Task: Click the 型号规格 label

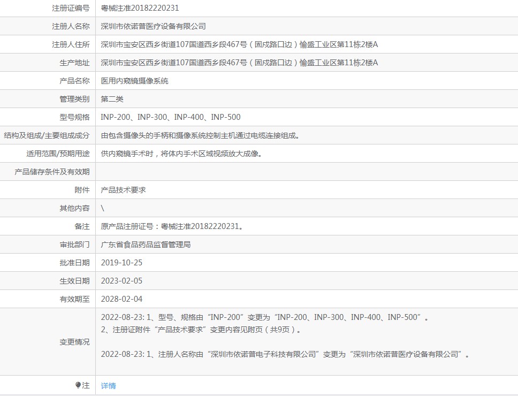Action: coord(75,117)
